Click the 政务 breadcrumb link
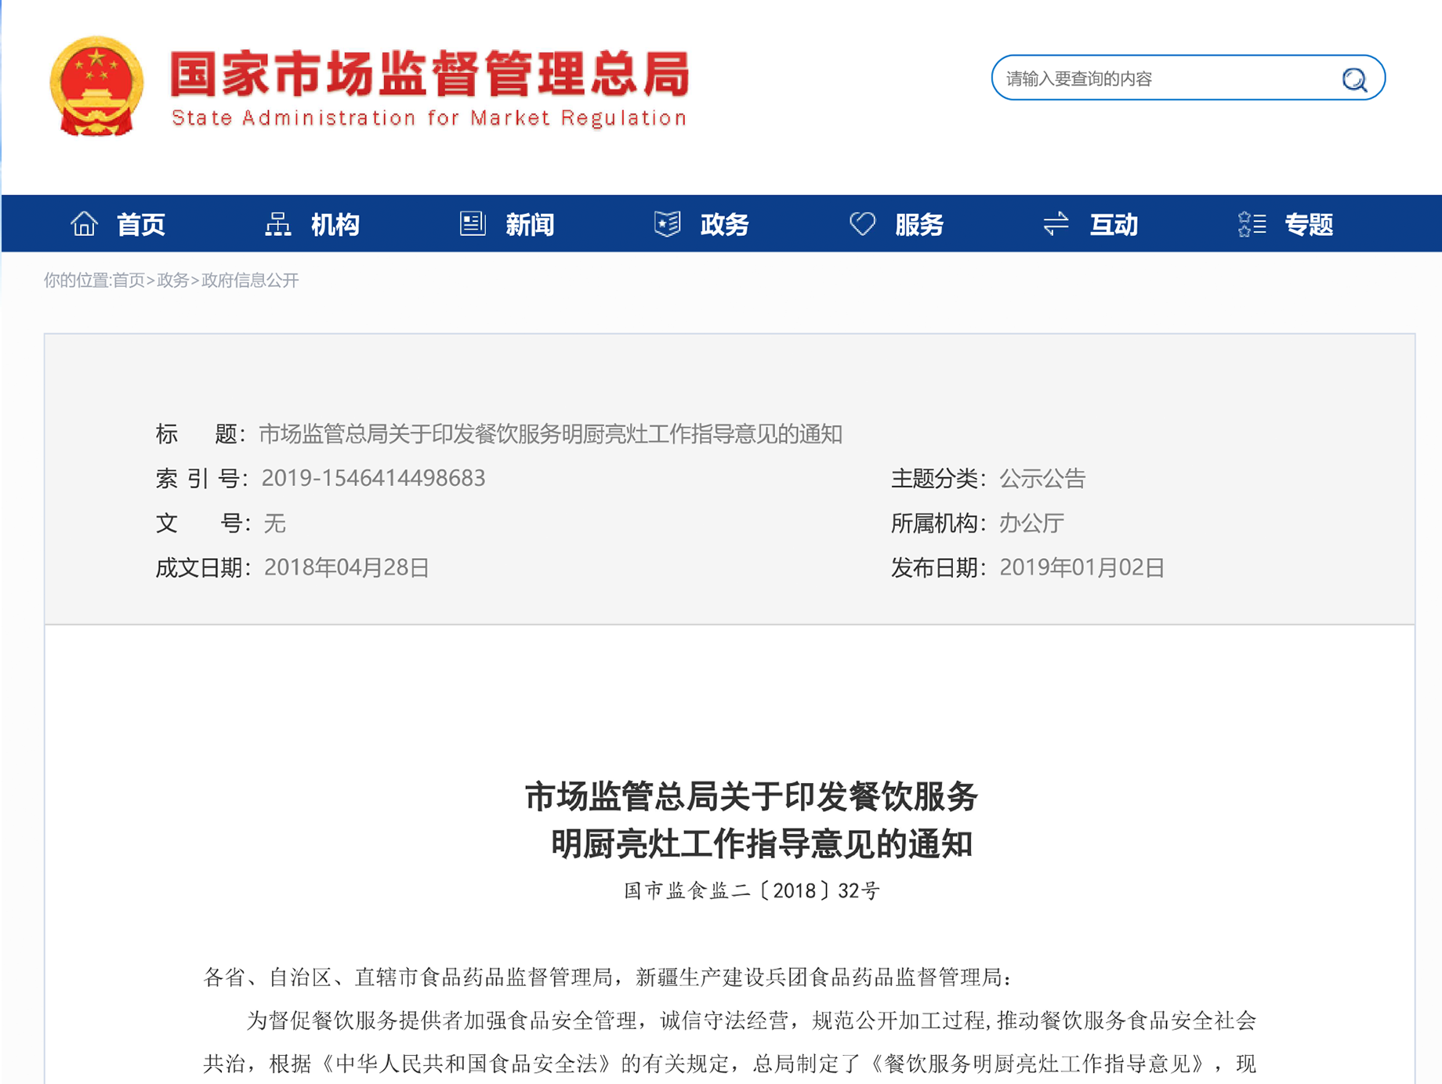 172,281
